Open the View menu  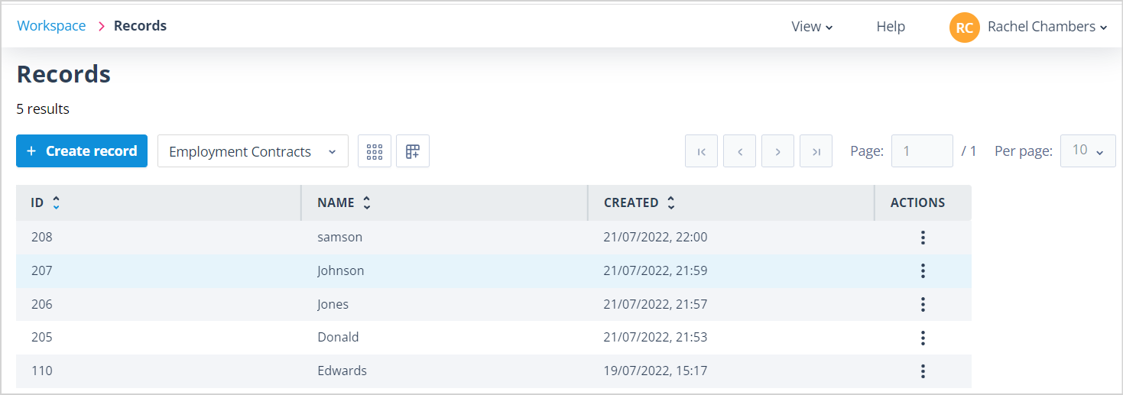coord(812,27)
